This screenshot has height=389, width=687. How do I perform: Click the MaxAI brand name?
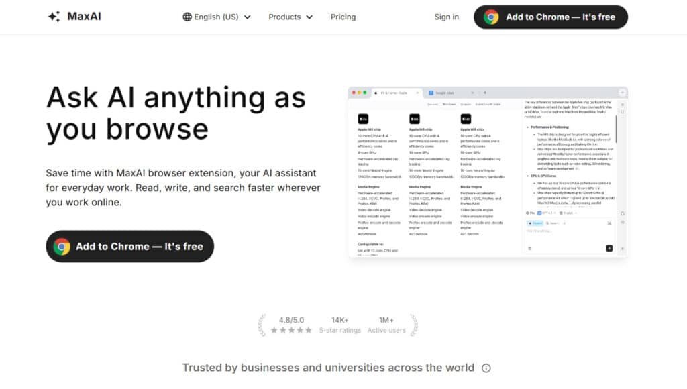83,17
